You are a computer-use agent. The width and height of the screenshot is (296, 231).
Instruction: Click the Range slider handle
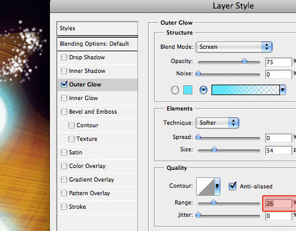tap(213, 203)
